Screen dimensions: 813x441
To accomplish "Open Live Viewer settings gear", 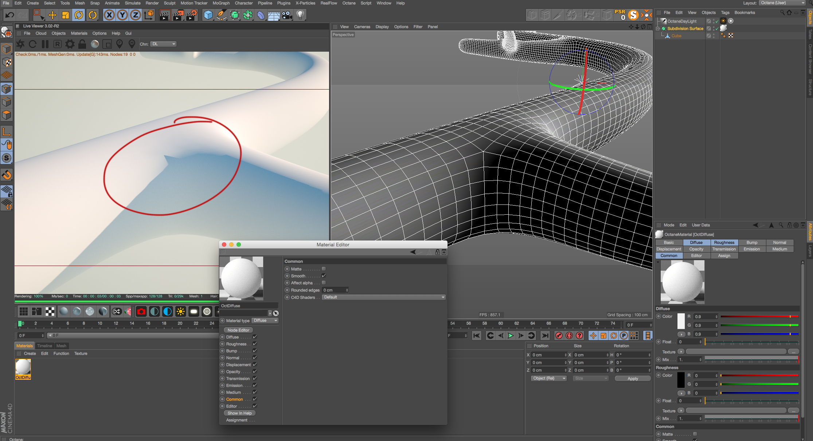I will 70,44.
